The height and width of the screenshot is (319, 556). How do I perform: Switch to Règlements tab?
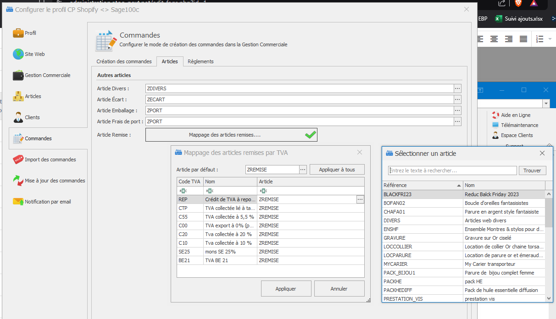pyautogui.click(x=200, y=61)
